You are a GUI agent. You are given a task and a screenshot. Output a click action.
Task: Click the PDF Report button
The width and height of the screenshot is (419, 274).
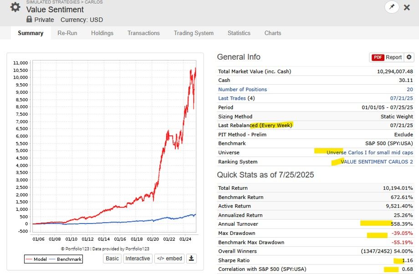tap(387, 57)
